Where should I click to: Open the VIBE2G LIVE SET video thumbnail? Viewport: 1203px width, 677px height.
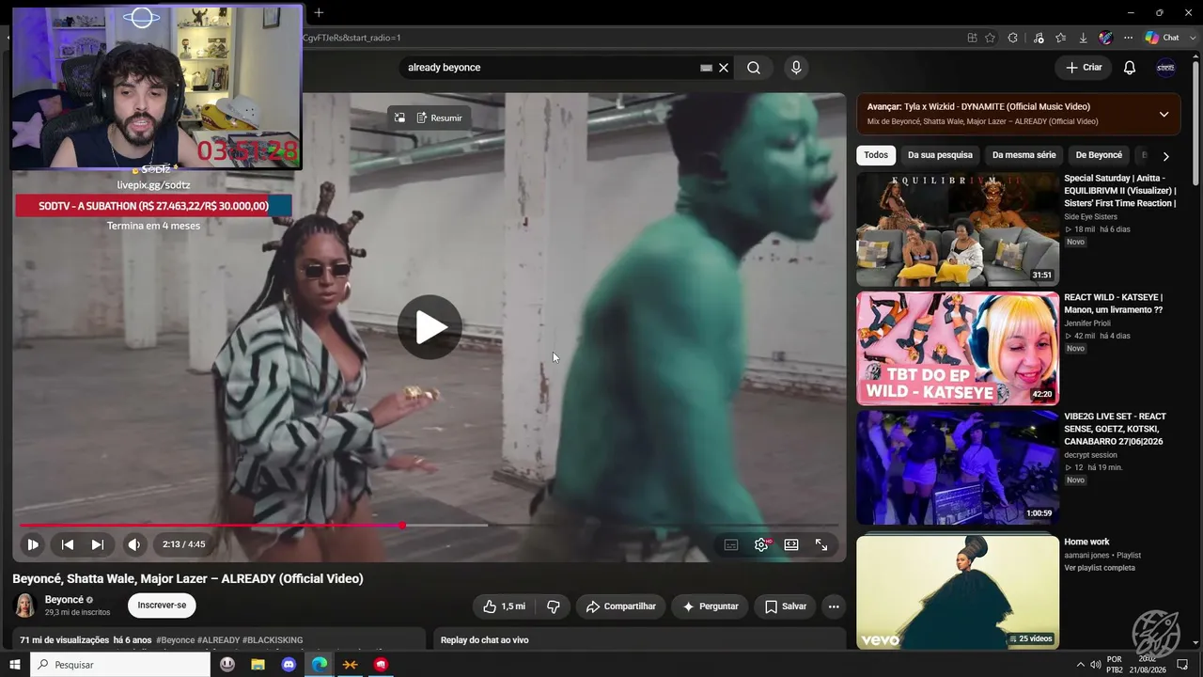(x=958, y=467)
